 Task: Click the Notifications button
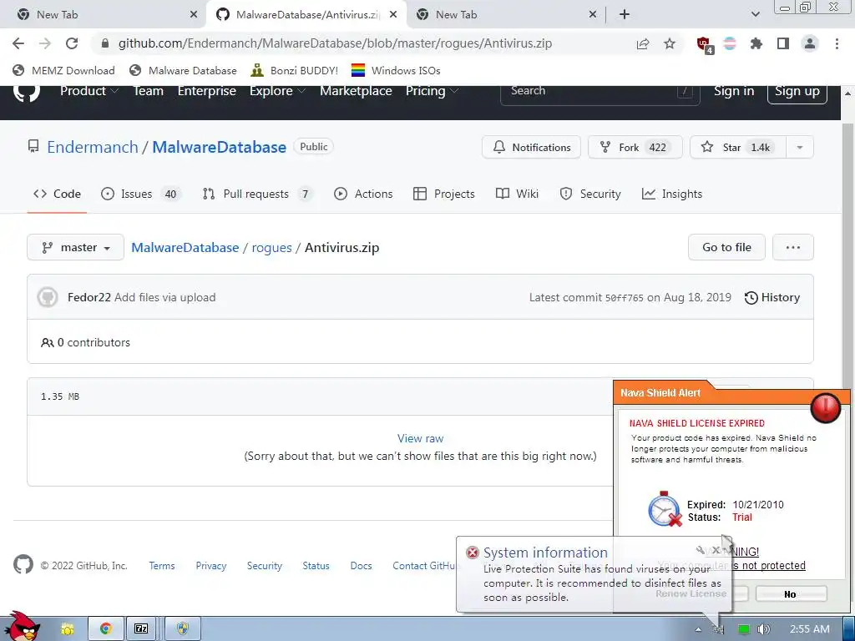tap(531, 147)
